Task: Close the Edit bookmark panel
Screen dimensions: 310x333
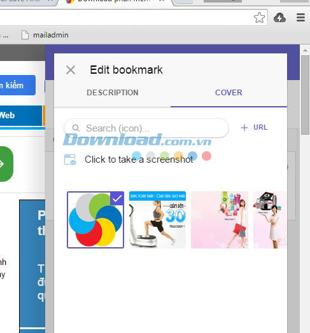Action: point(71,70)
